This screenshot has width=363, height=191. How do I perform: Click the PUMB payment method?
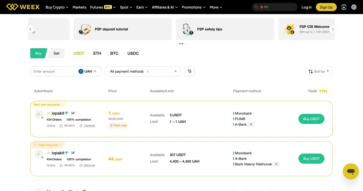click(240, 119)
